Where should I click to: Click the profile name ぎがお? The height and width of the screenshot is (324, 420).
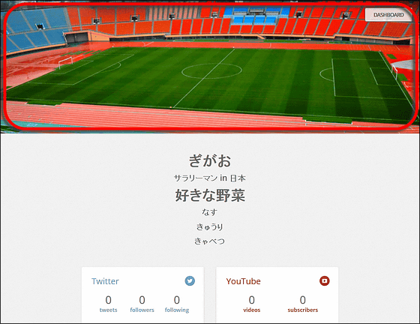coord(210,160)
